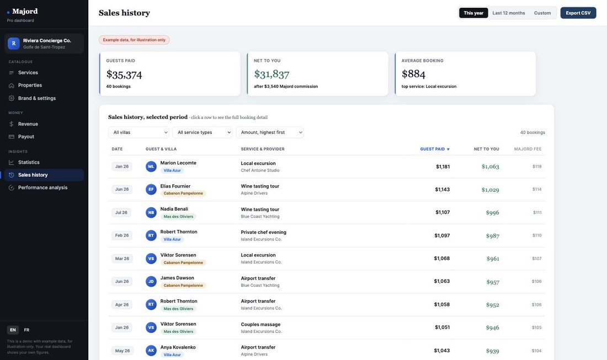Viewport: 607px width, 360px height.
Task: Click Airport transfer in Apr 26 row
Action: [258, 301]
